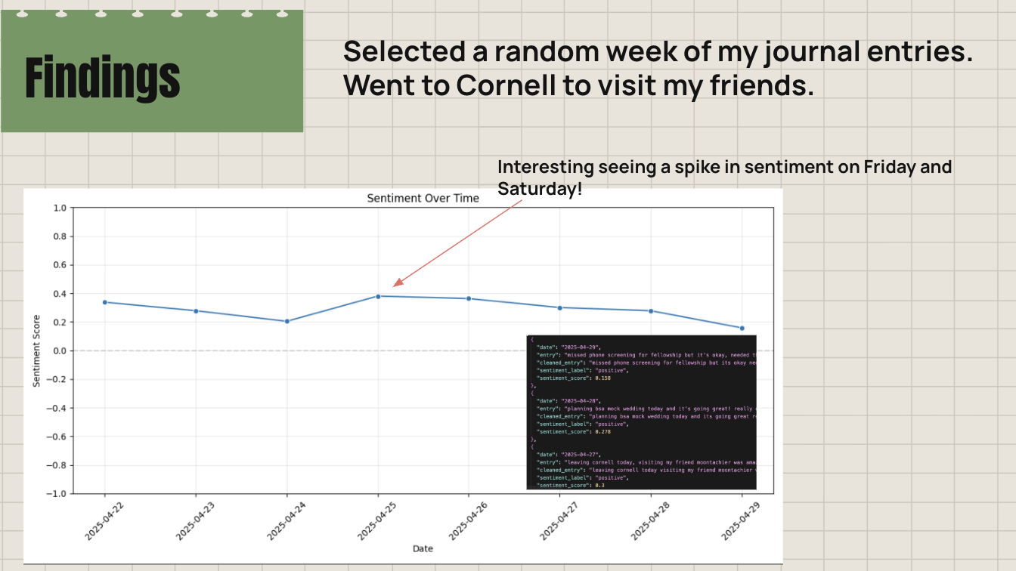Click the "Sentiment Score" y-axis label

[x=36, y=350]
